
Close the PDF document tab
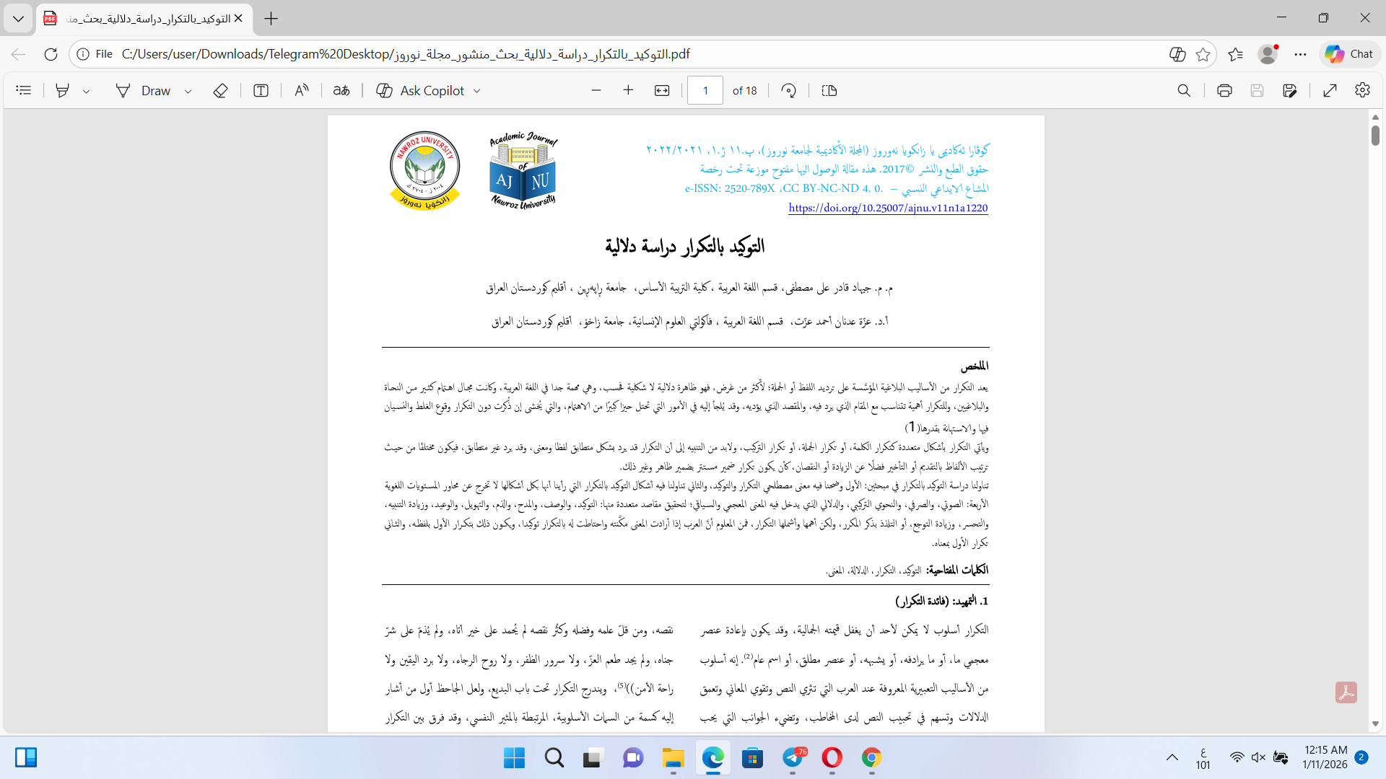click(x=239, y=19)
